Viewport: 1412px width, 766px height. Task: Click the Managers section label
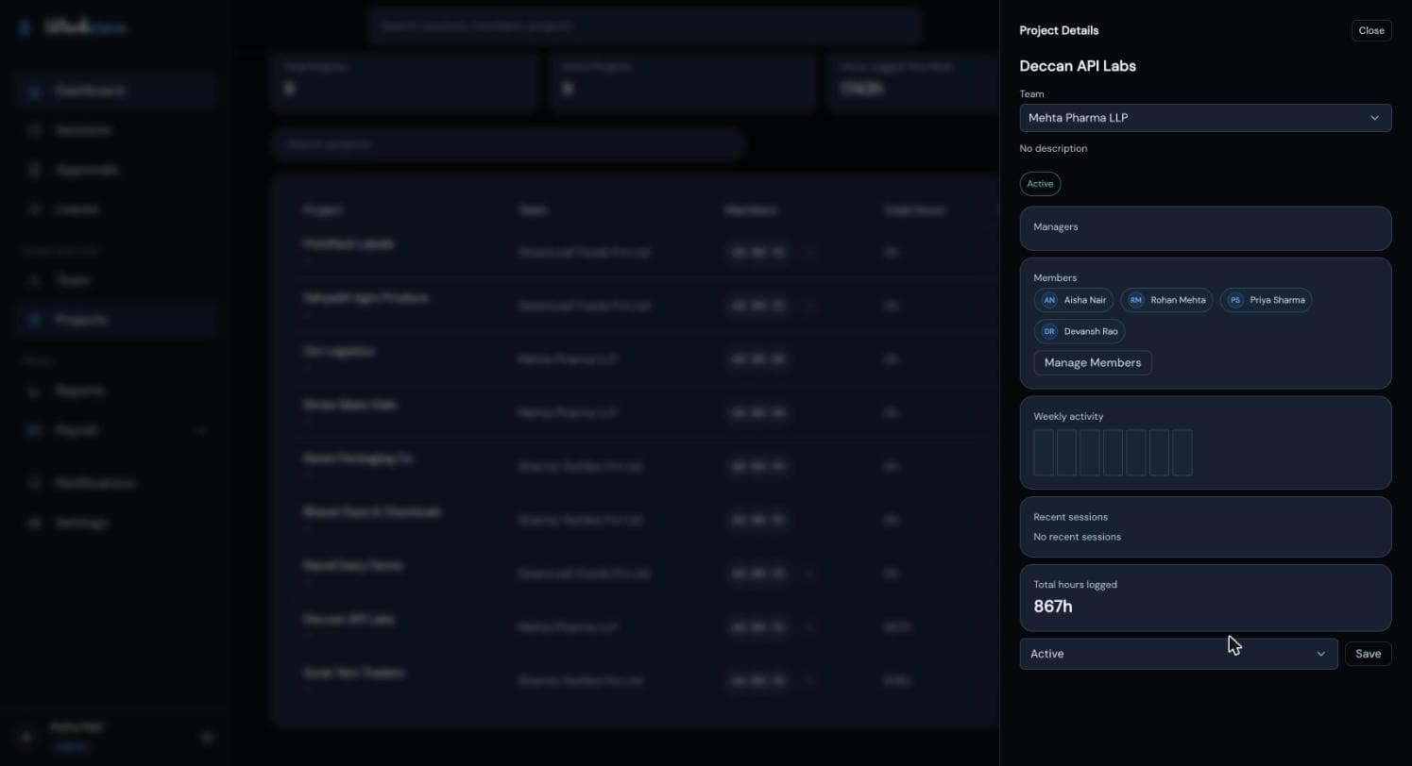1055,226
